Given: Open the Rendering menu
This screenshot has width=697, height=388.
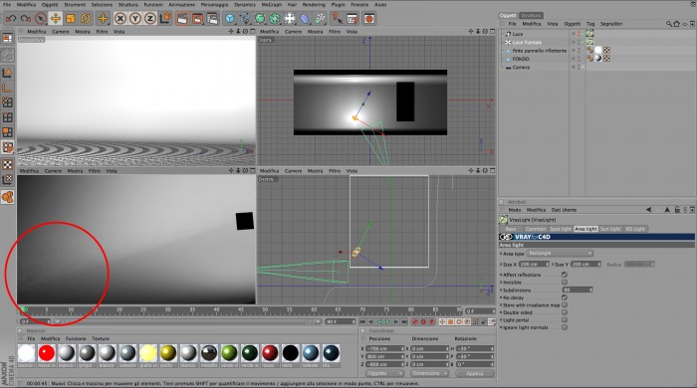Looking at the screenshot, I should pos(314,4).
